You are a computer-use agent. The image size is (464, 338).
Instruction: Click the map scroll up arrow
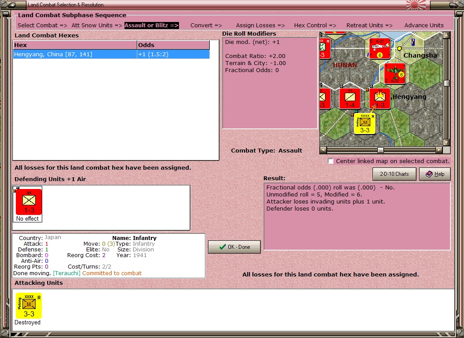[446, 35]
